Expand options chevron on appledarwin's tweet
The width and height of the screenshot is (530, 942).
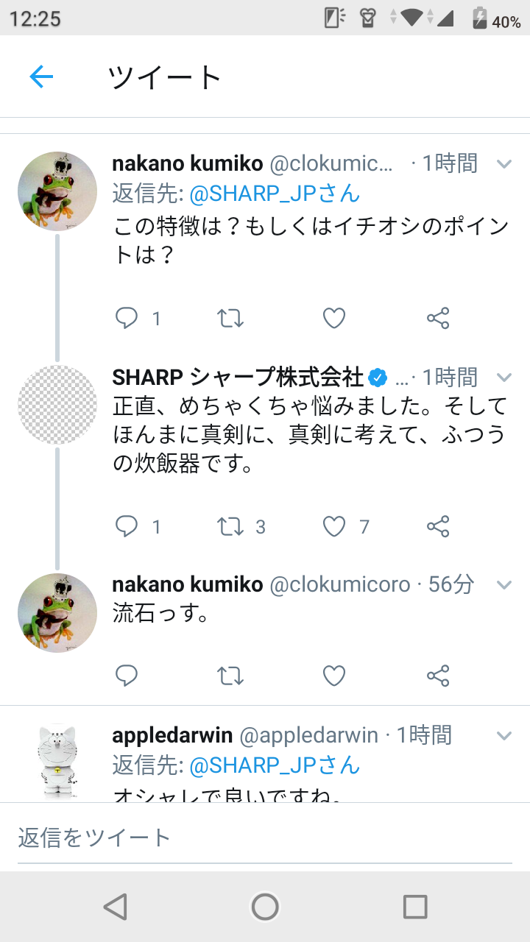click(x=504, y=735)
